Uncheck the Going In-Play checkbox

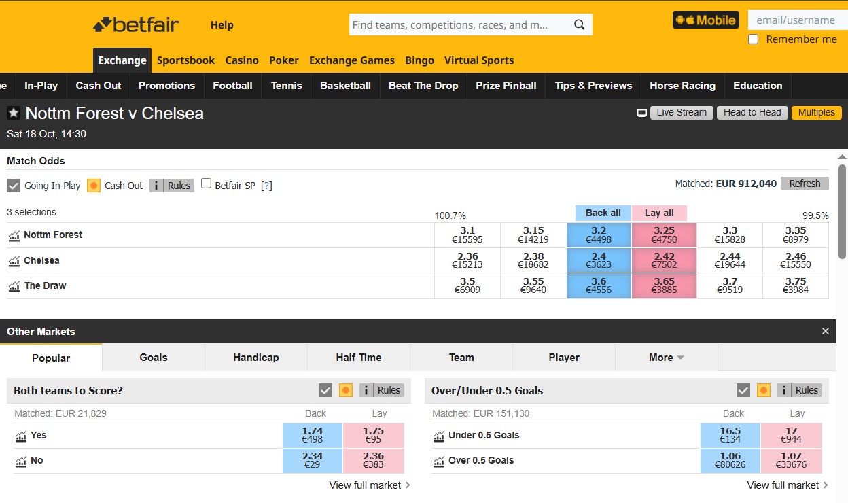(x=12, y=185)
